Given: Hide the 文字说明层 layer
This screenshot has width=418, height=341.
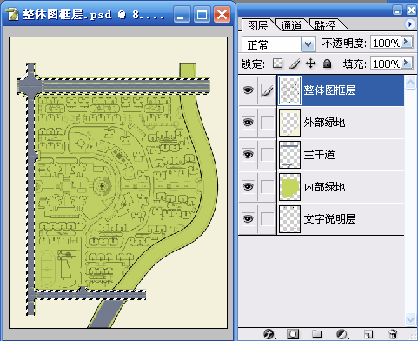Looking at the screenshot, I should (248, 219).
